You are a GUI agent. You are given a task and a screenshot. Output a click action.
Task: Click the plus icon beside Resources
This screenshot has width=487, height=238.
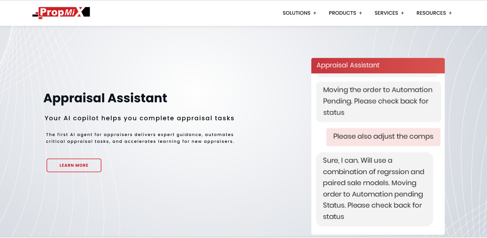pos(450,13)
